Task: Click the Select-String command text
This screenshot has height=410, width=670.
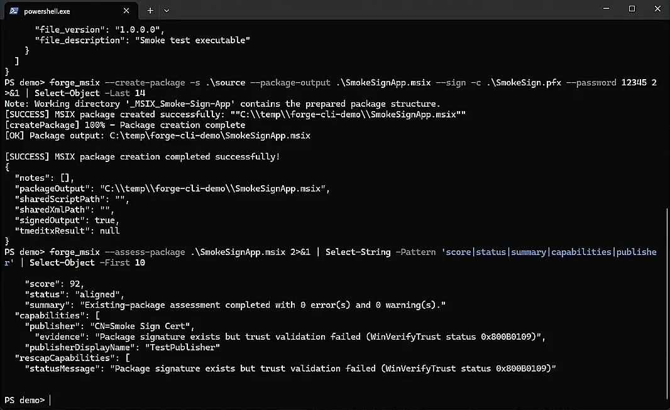Action: (x=358, y=252)
